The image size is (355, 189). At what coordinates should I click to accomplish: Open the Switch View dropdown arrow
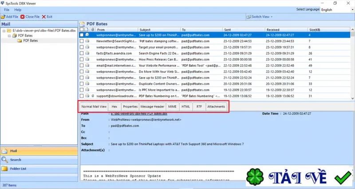tap(272, 17)
